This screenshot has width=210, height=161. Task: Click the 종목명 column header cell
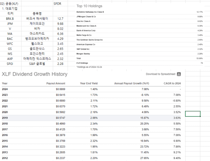[37, 13]
